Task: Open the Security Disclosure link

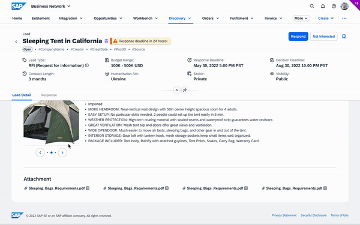Action: coord(313,215)
